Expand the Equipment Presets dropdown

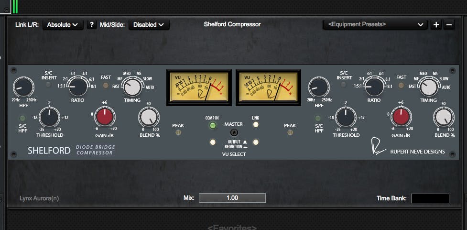click(375, 24)
